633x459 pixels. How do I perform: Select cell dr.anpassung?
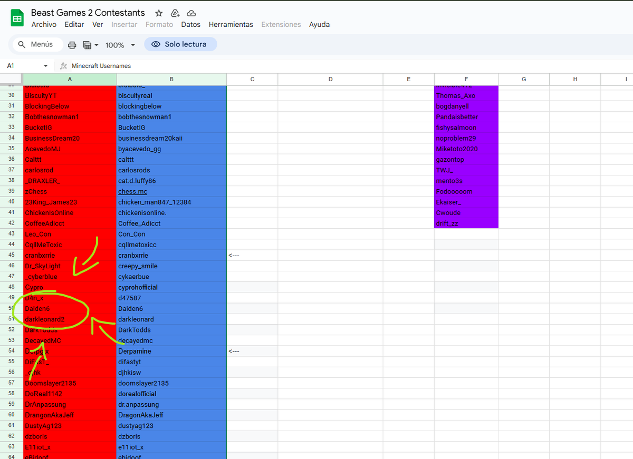171,404
